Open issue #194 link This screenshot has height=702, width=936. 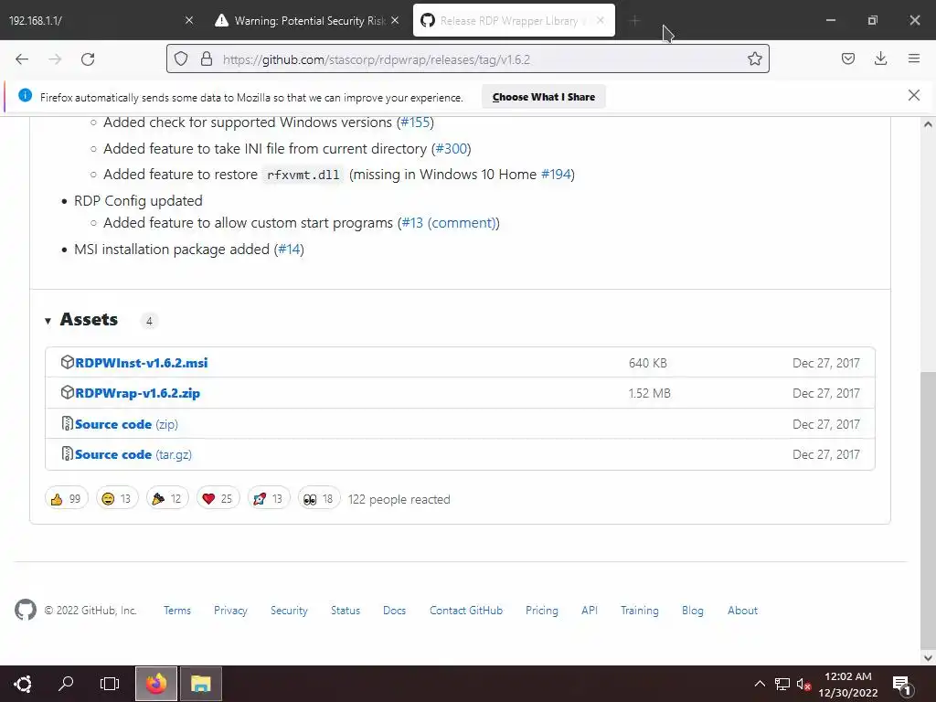click(x=556, y=175)
